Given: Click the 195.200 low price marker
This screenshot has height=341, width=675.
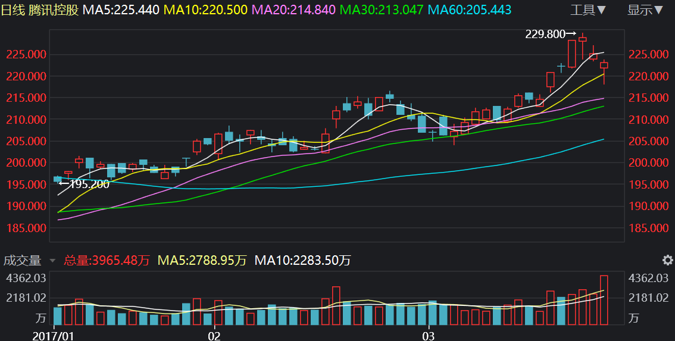Looking at the screenshot, I should [x=85, y=184].
